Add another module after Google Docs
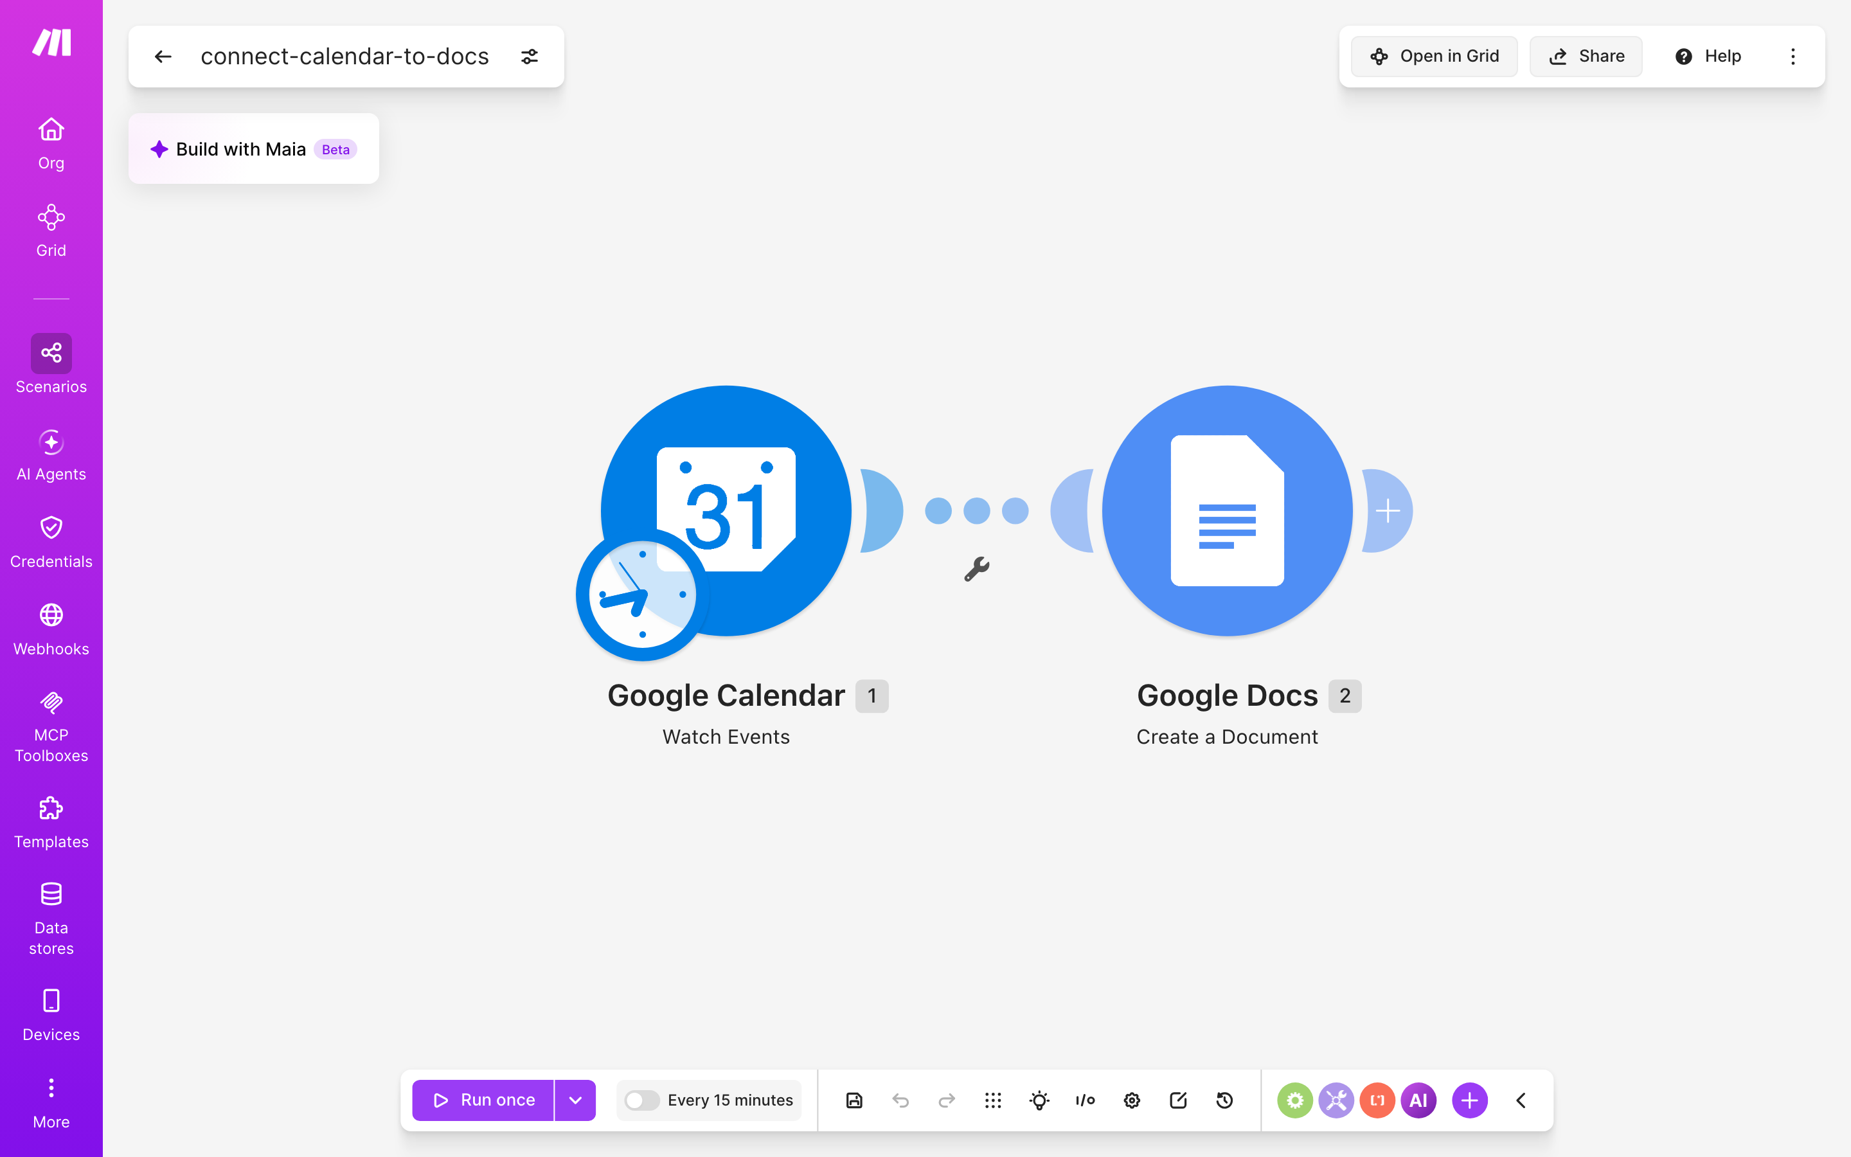Image resolution: width=1851 pixels, height=1157 pixels. point(1388,510)
